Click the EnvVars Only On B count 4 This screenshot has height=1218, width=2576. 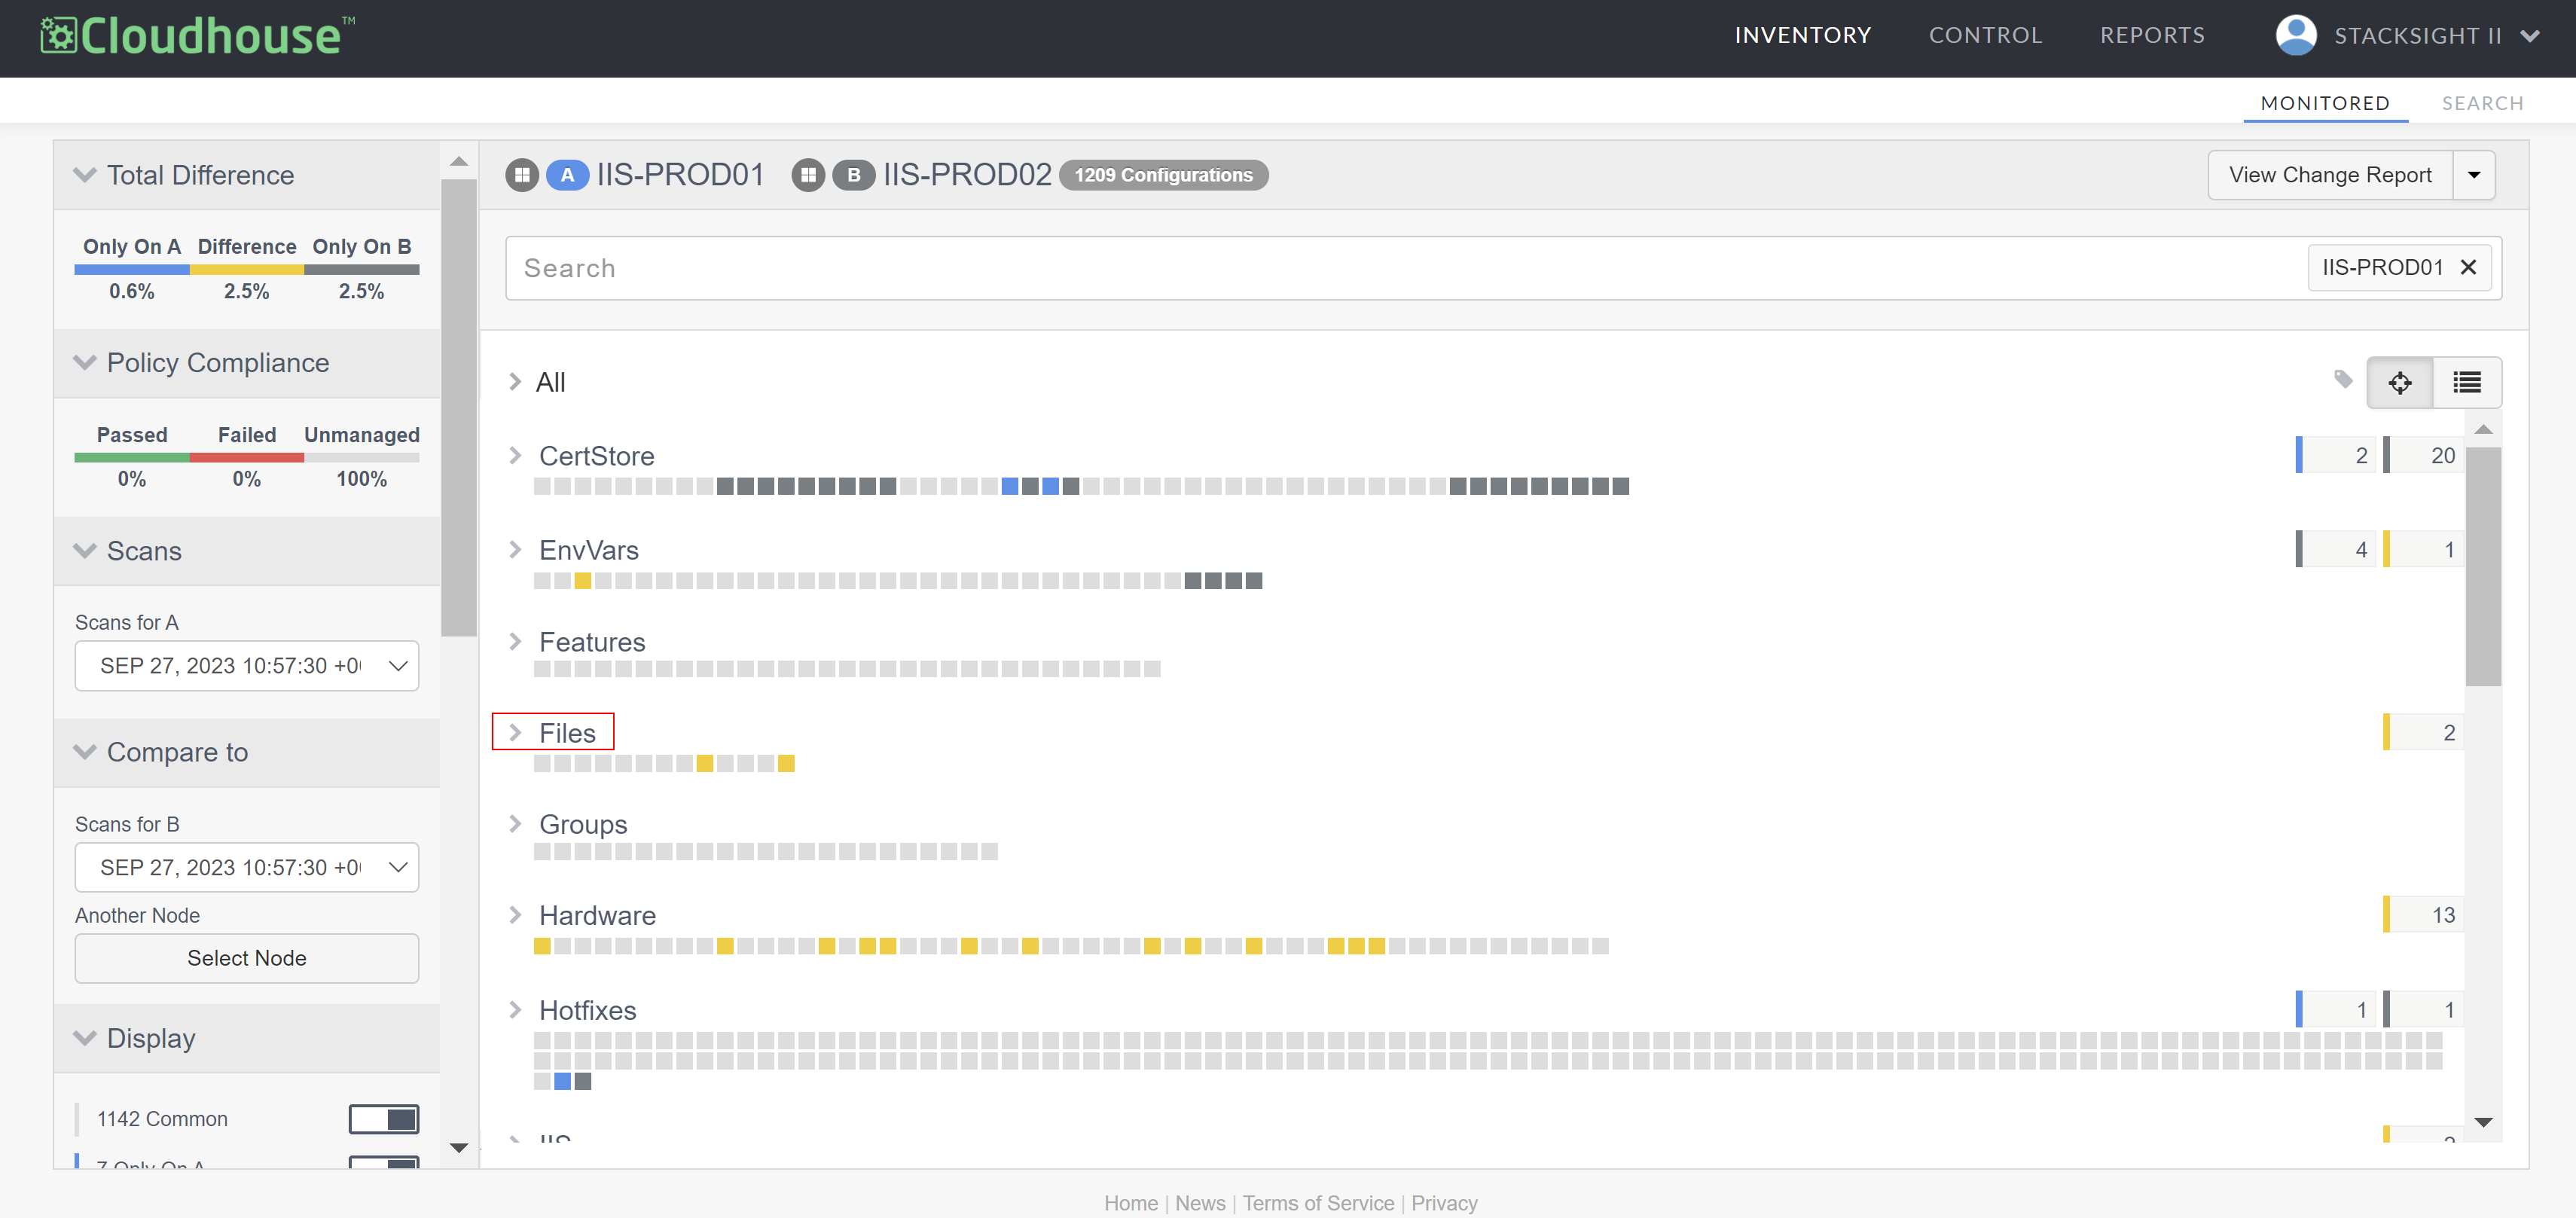[x=2336, y=549]
